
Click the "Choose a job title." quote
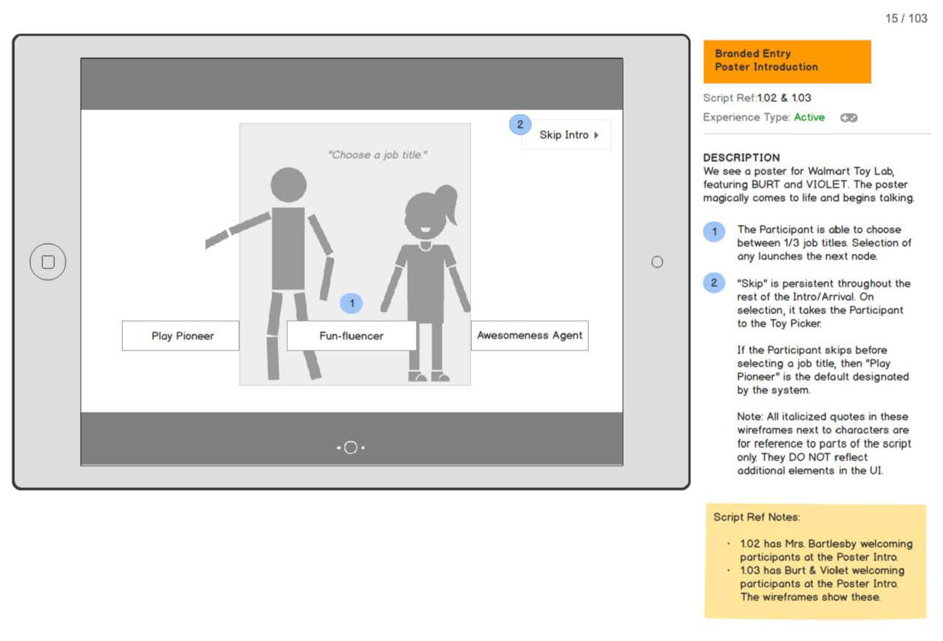(377, 155)
